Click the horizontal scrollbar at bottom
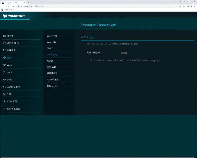The width and height of the screenshot is (197, 158). tap(97, 157)
